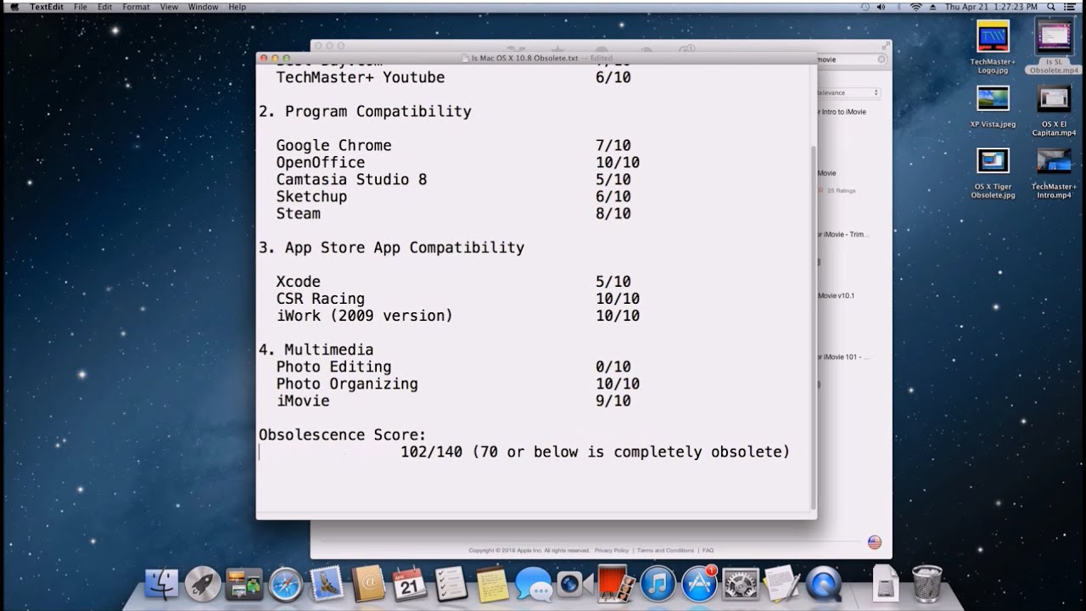
Task: Select OS X Tiger Obsolete.jpg desktop file
Action: [993, 173]
